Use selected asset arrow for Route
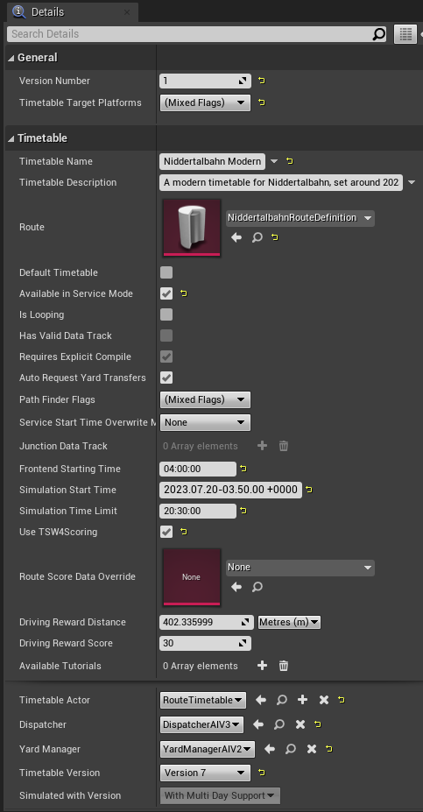The image size is (423, 812). tap(236, 237)
